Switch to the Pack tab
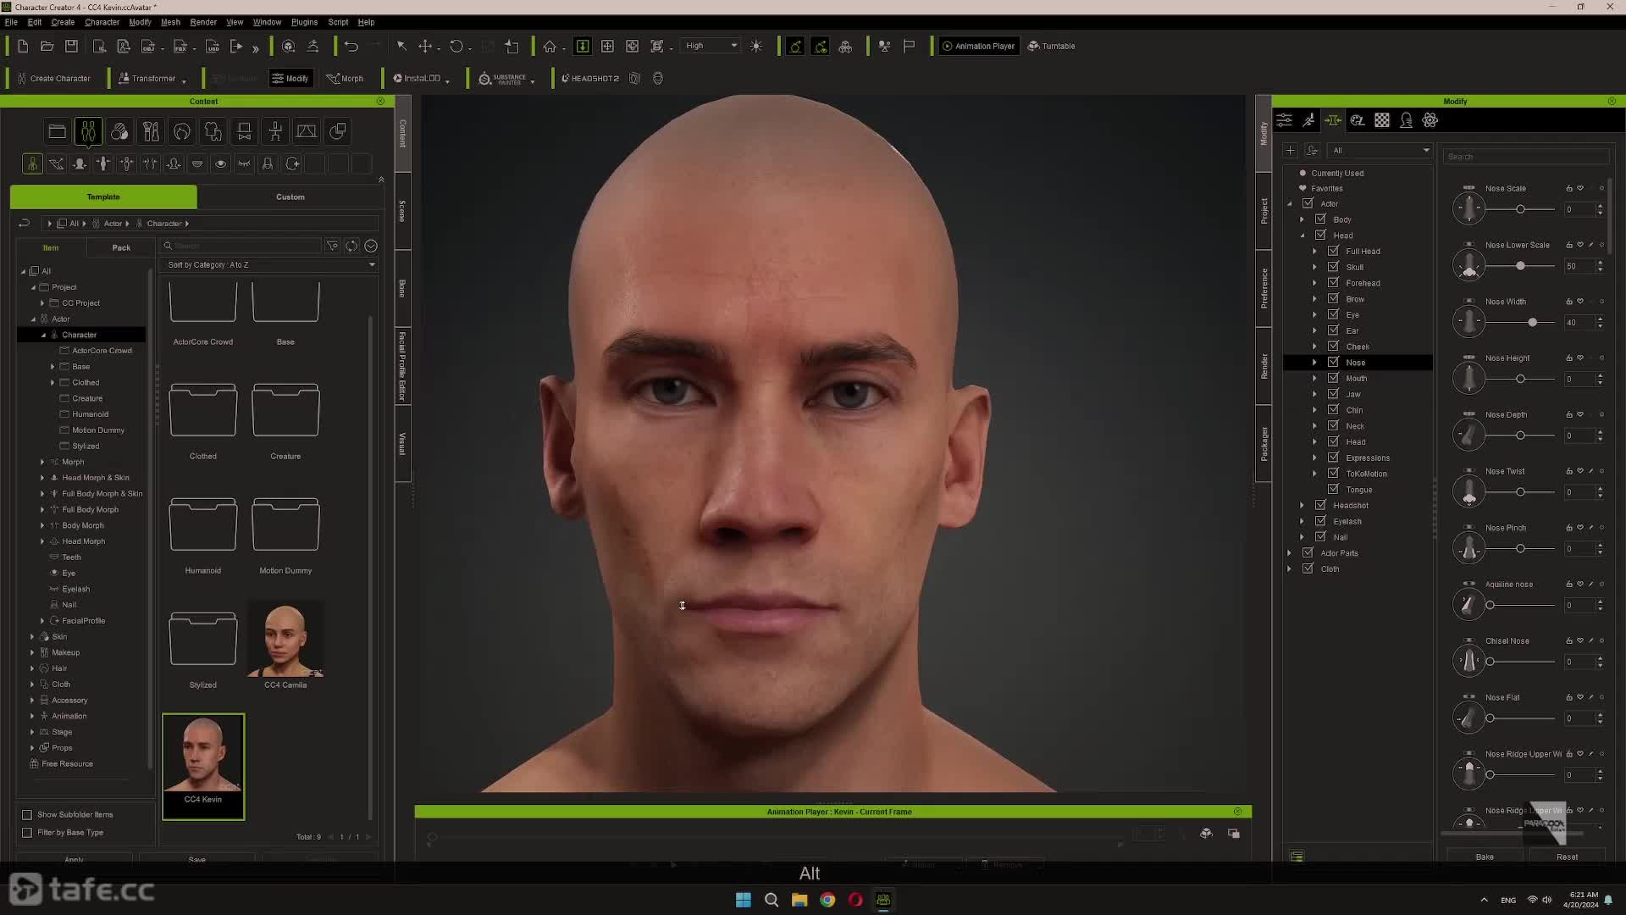Viewport: 1626px width, 915px height. (x=121, y=247)
